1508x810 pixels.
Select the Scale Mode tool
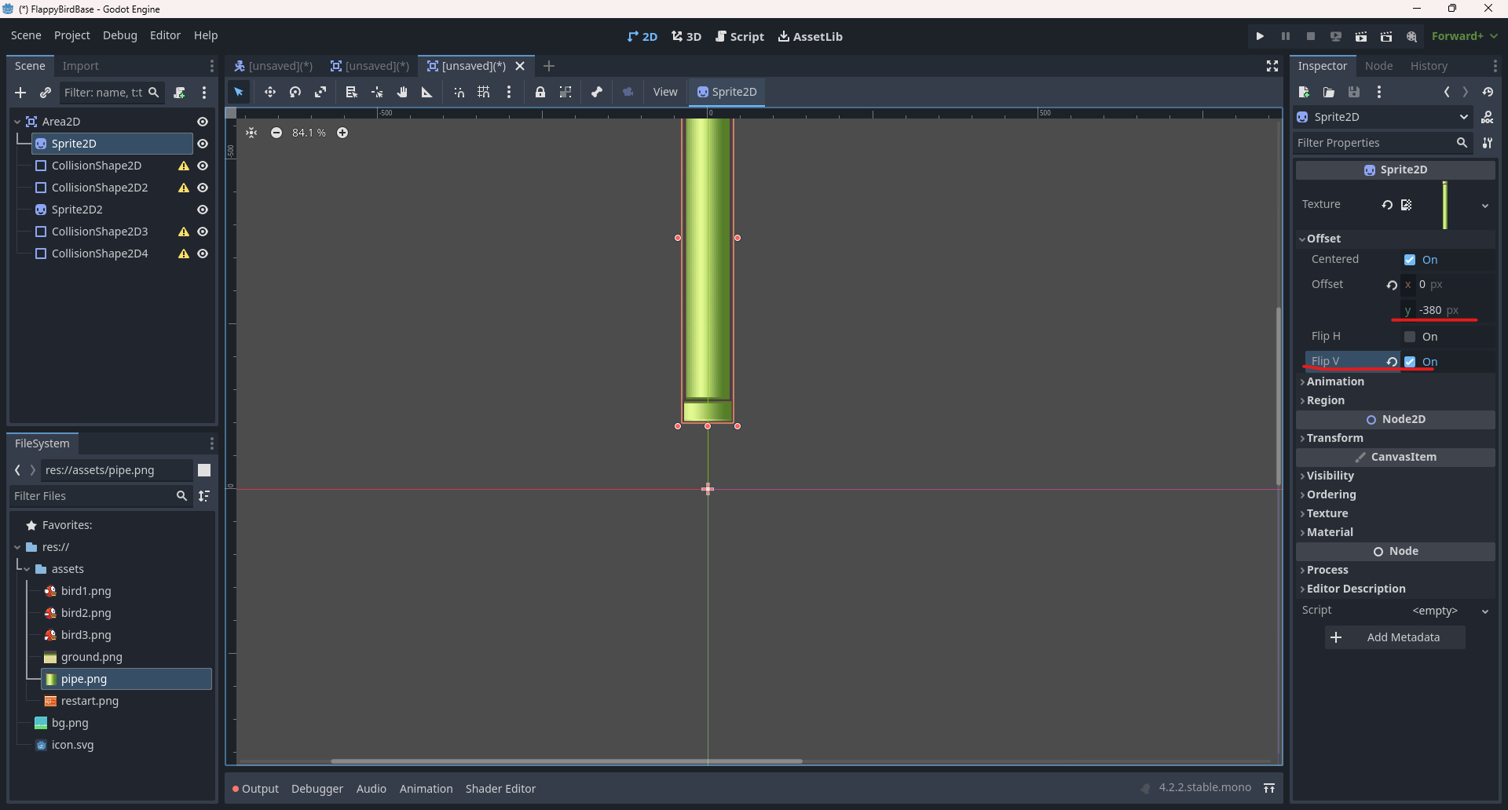pyautogui.click(x=320, y=92)
